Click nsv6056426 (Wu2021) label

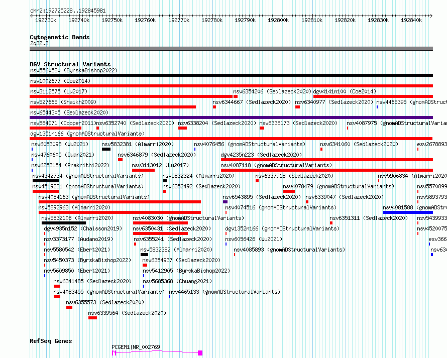coord(254,239)
